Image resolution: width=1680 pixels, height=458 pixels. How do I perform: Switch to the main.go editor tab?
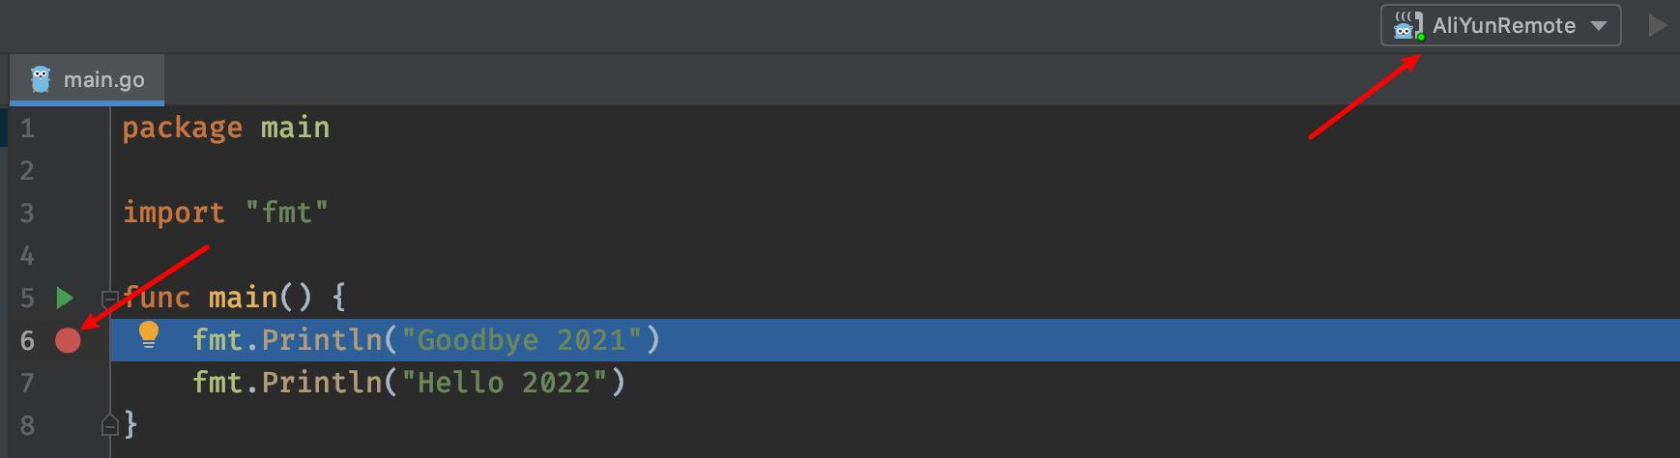coord(87,79)
